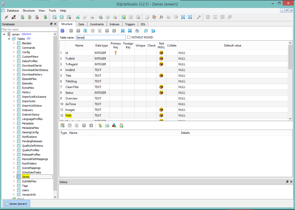The height and width of the screenshot is (210, 295).
Task: Select the History table in tree
Action: (26, 92)
